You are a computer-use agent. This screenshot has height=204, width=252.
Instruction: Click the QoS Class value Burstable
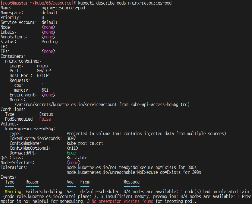(x=77, y=158)
